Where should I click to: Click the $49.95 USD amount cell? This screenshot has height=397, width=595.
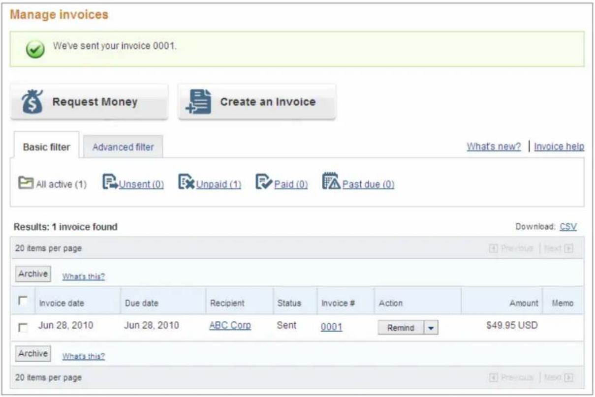(512, 325)
